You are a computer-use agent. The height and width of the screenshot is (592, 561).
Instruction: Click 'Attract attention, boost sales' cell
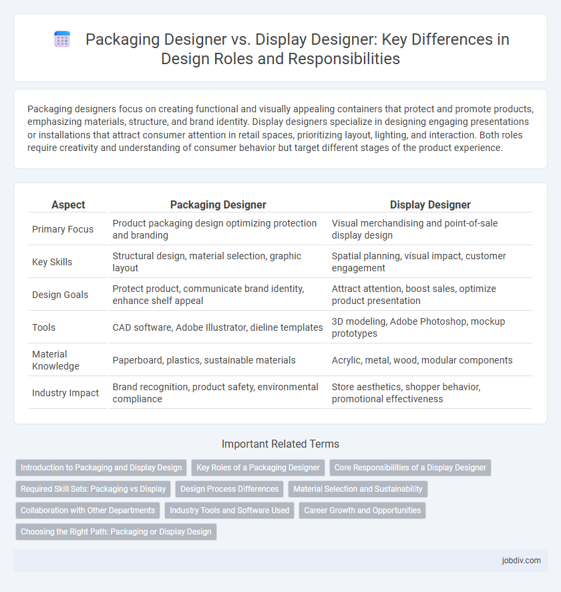pos(430,295)
